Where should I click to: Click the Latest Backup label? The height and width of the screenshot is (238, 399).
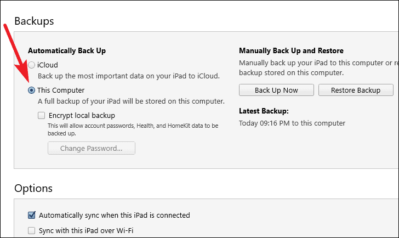pyautogui.click(x=264, y=111)
